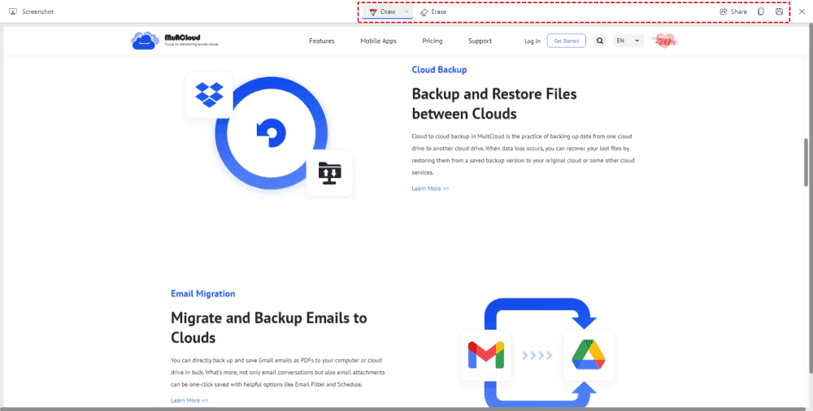Screen dimensions: 813x411
Task: Select the Erase tool
Action: pos(433,11)
